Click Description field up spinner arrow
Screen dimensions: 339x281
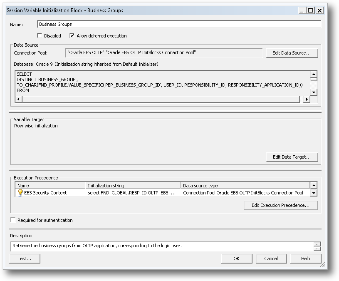[x=317, y=244]
